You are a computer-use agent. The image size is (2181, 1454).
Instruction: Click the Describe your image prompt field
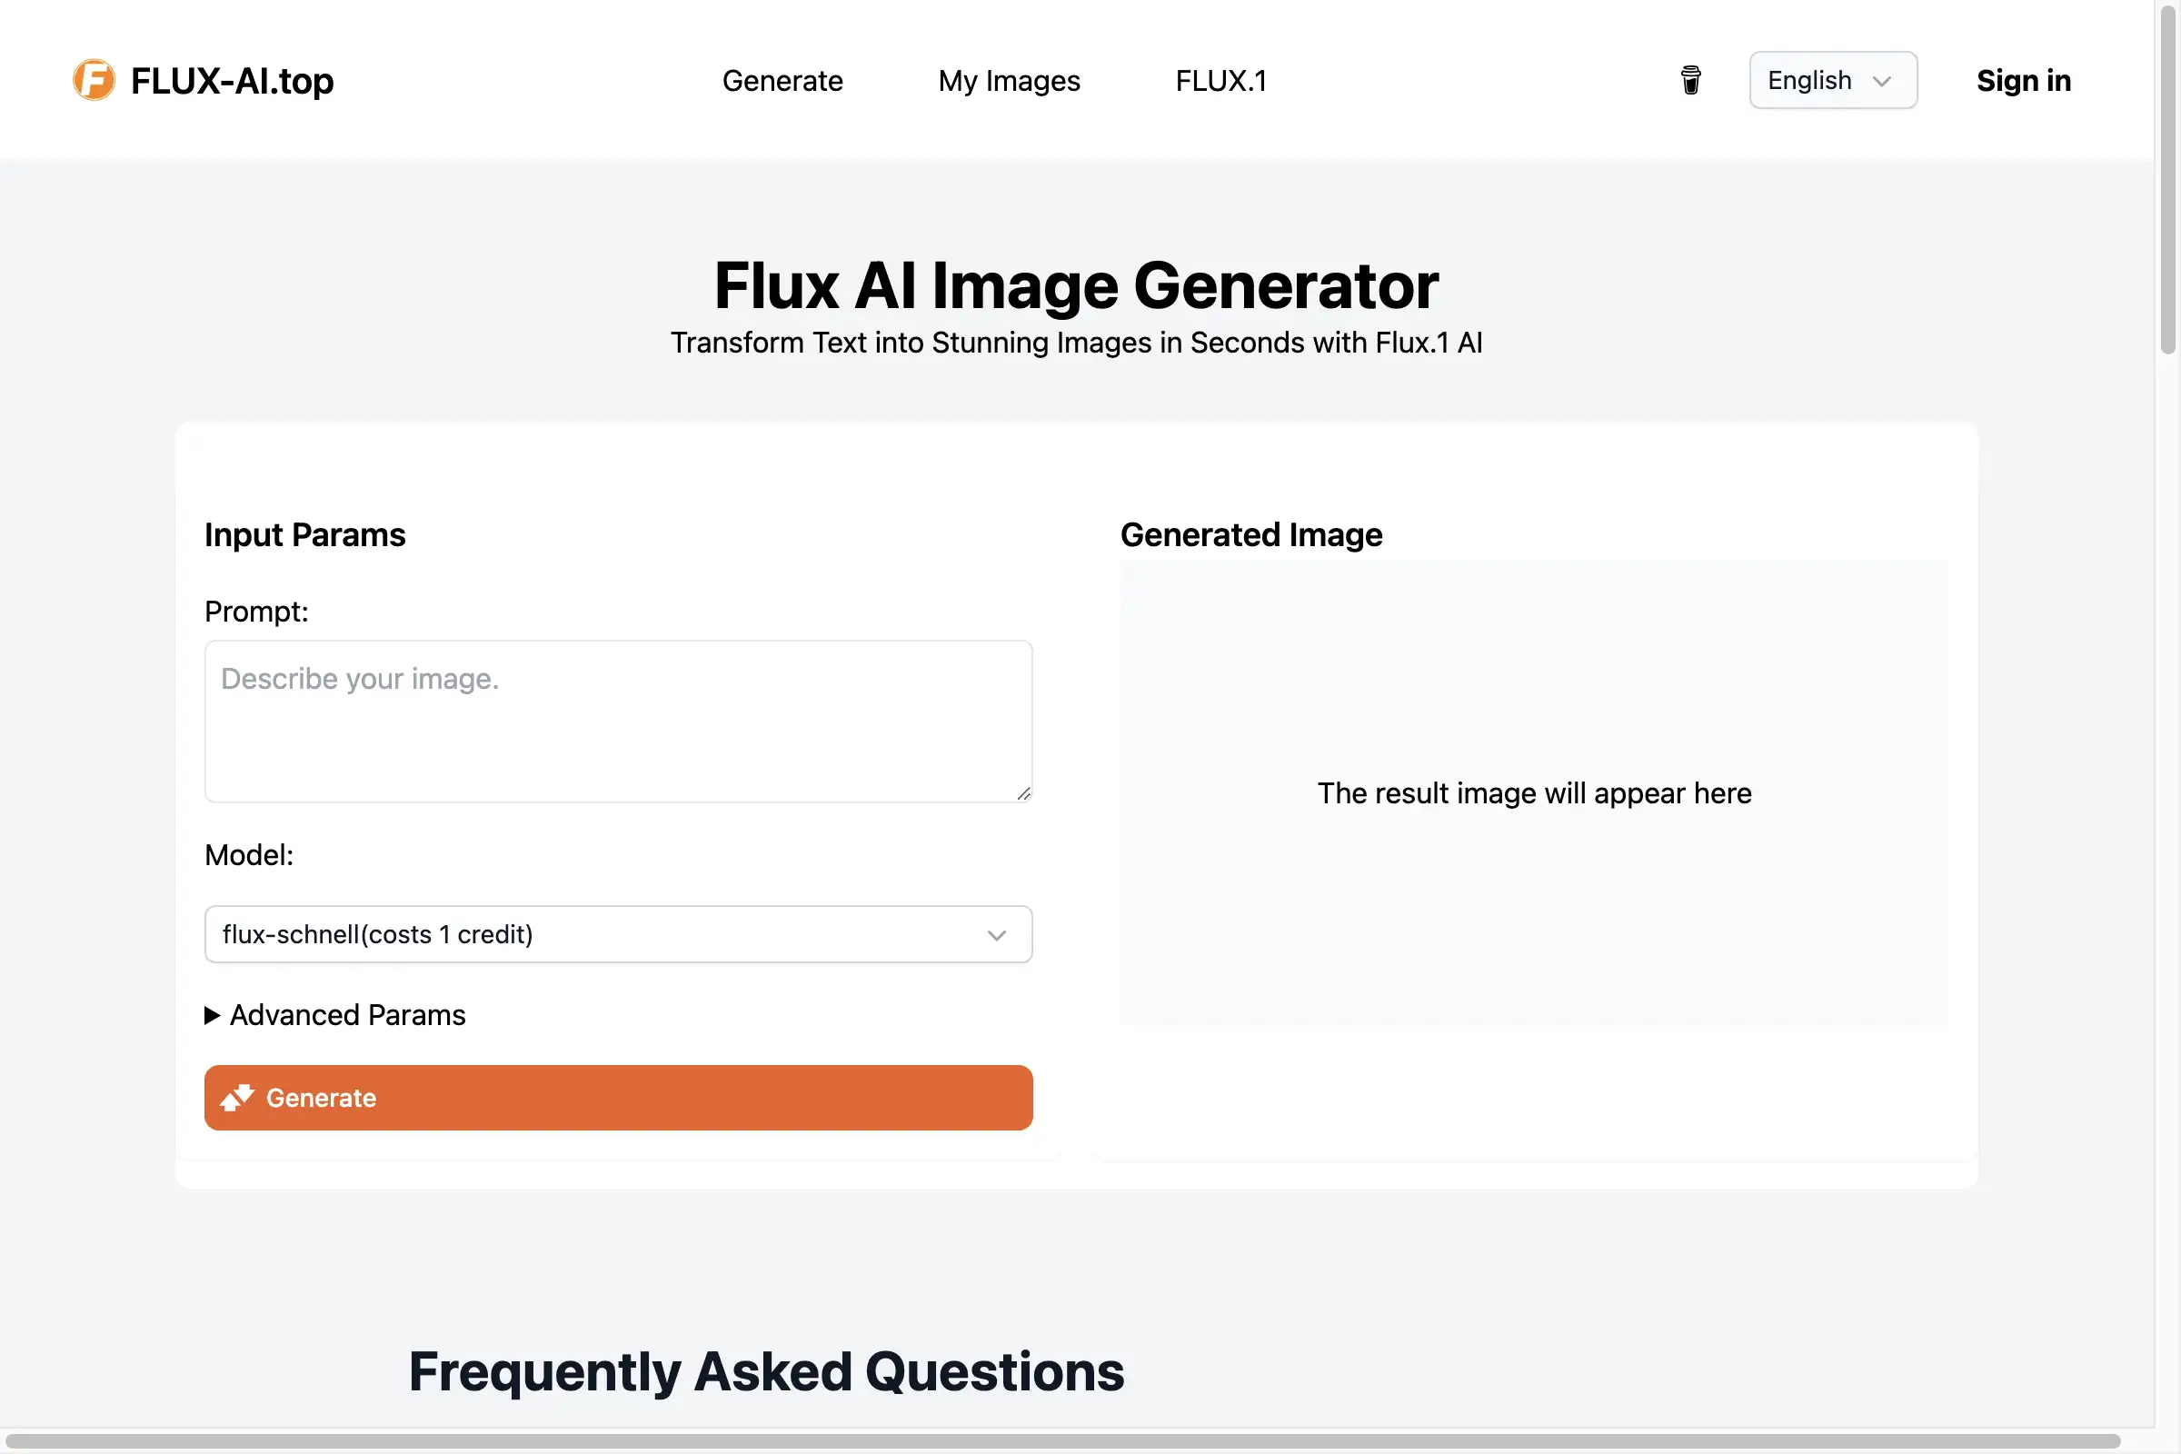pos(619,722)
